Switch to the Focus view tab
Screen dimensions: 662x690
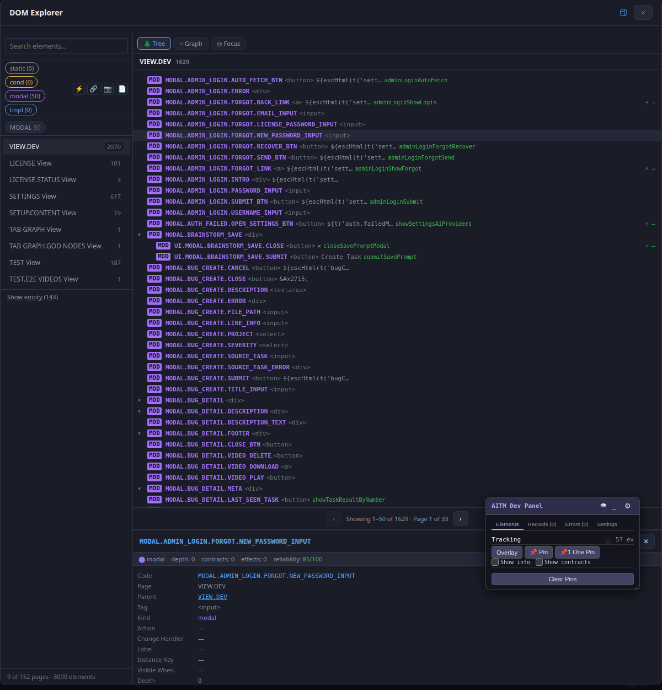228,44
